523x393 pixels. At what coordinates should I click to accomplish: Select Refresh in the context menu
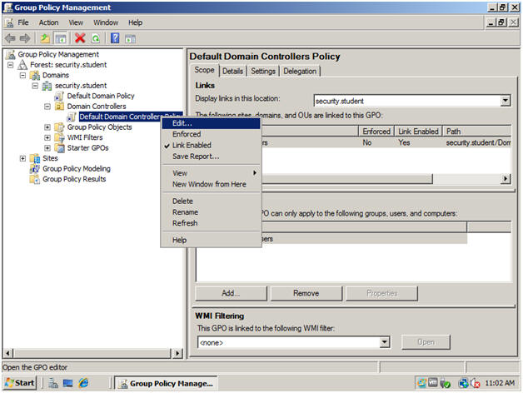coord(211,223)
